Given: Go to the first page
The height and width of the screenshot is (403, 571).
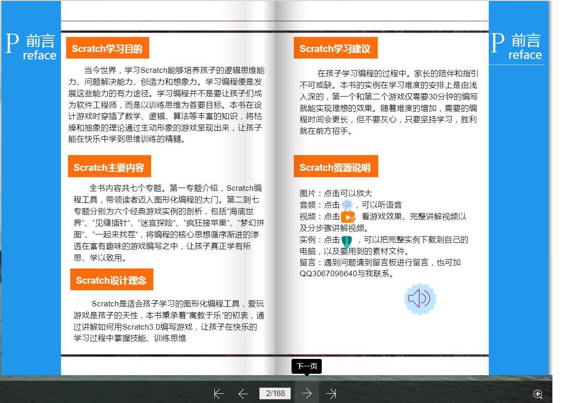Looking at the screenshot, I should coord(219,394).
